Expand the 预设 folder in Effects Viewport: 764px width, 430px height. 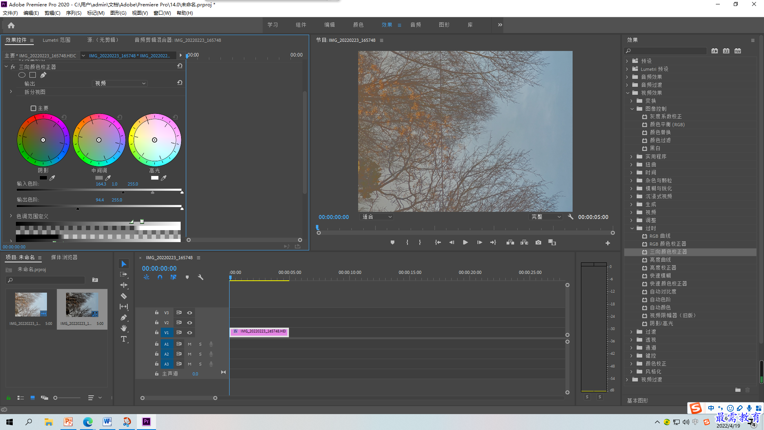(627, 61)
